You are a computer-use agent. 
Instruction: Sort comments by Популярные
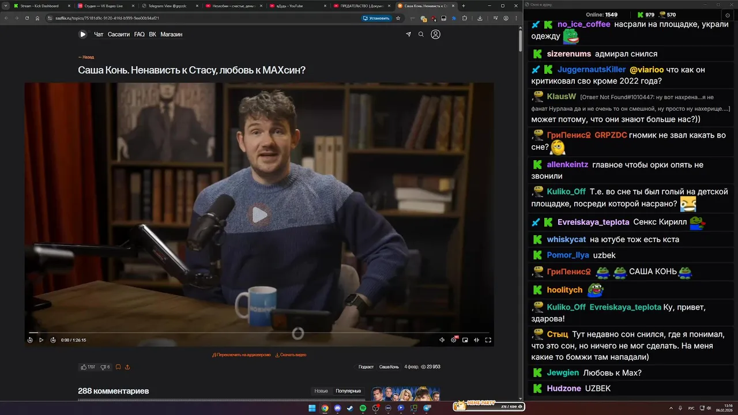tap(348, 391)
